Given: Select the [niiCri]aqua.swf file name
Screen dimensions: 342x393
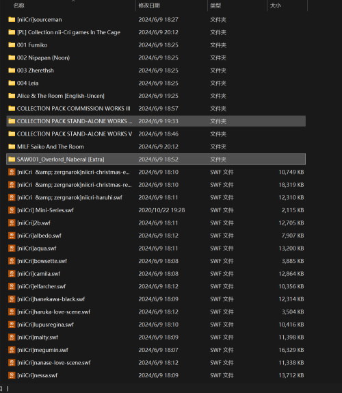Looking at the screenshot, I should pos(37,249).
